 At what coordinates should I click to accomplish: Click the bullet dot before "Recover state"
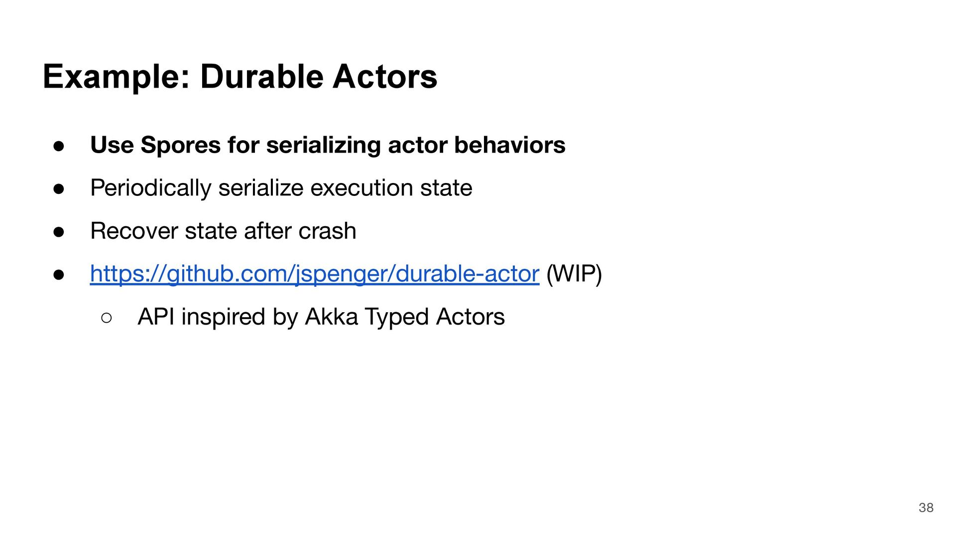[x=59, y=232]
